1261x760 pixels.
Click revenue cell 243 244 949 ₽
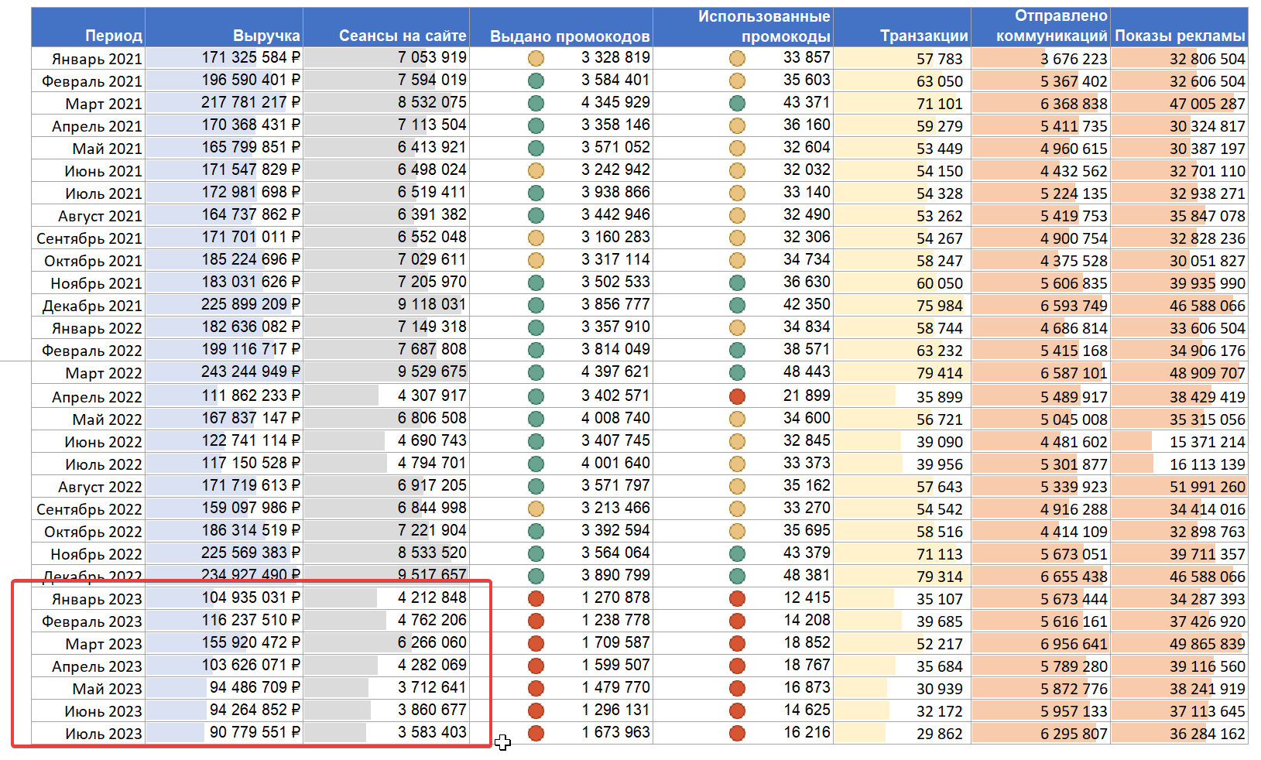224,373
